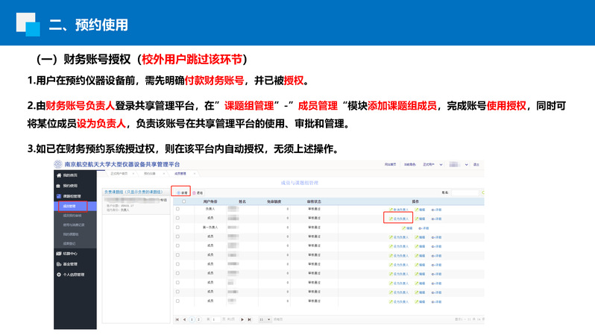Click the search icon beside 姓名 field

[x=482, y=192]
